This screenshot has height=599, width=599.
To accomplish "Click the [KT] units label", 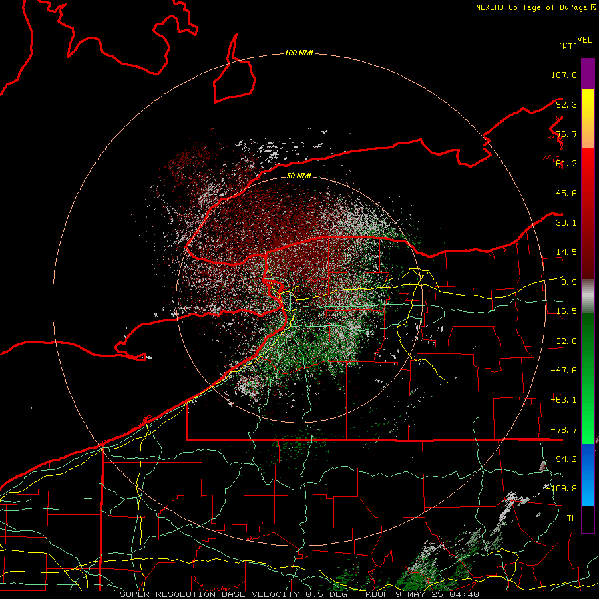I will point(568,46).
